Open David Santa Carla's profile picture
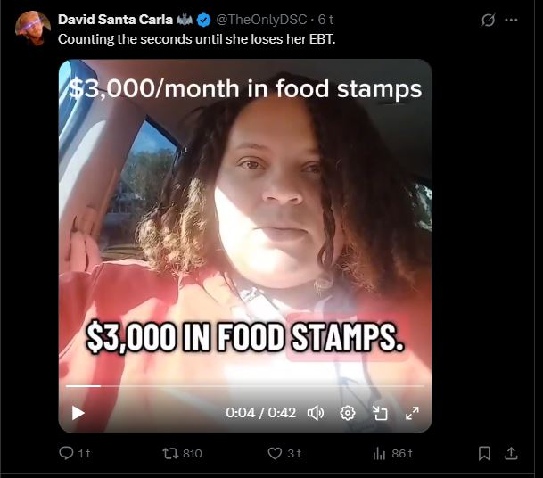The image size is (543, 478). pyautogui.click(x=33, y=29)
